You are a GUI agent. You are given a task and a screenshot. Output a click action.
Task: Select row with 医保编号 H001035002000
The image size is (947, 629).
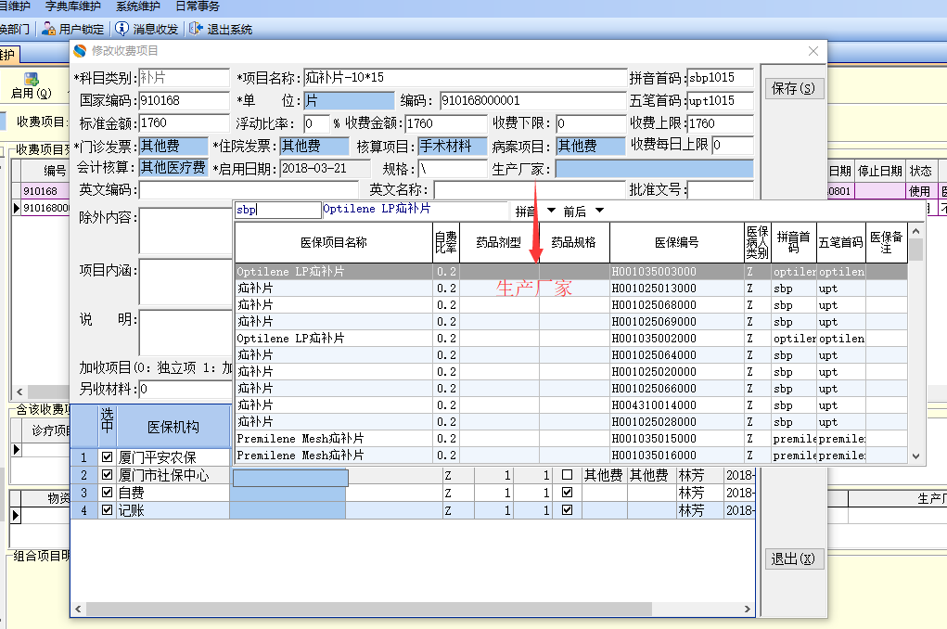[x=570, y=339]
